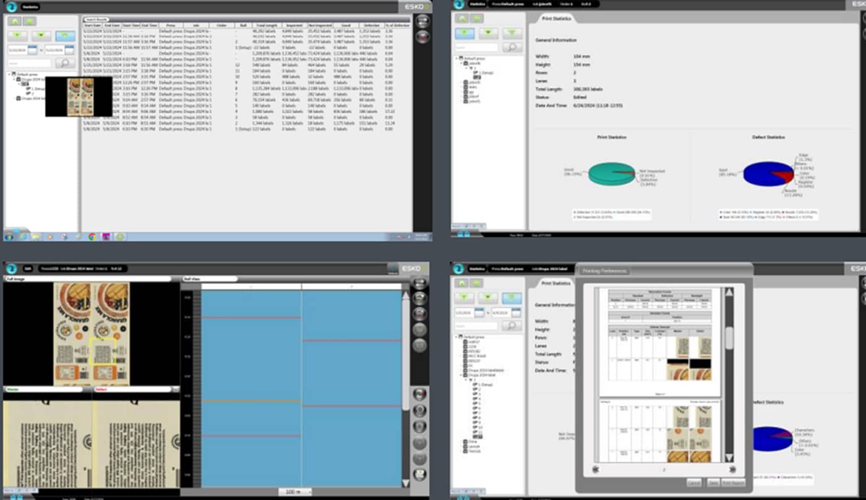The image size is (866, 500).
Task: Go to previous page in print preview dialog
Action: [x=596, y=469]
